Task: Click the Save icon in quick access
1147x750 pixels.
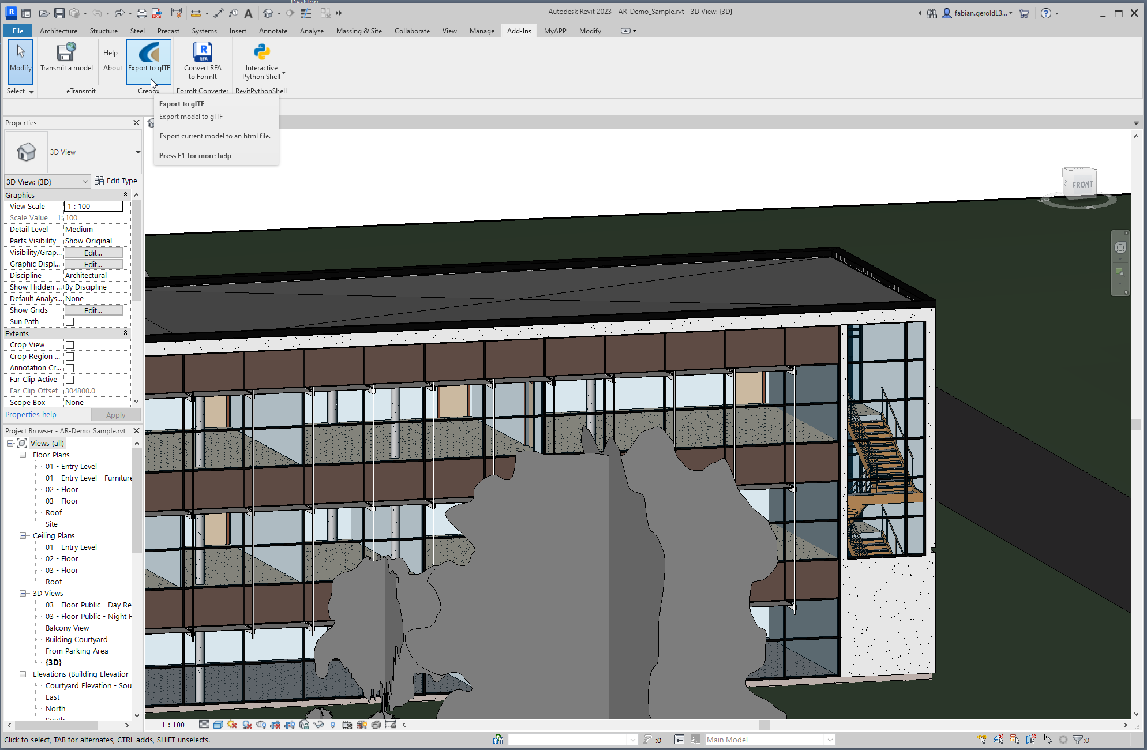Action: (59, 13)
